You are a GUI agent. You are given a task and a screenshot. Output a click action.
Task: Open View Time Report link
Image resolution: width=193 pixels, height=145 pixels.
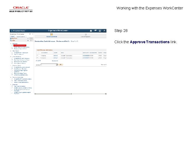click(x=19, y=54)
